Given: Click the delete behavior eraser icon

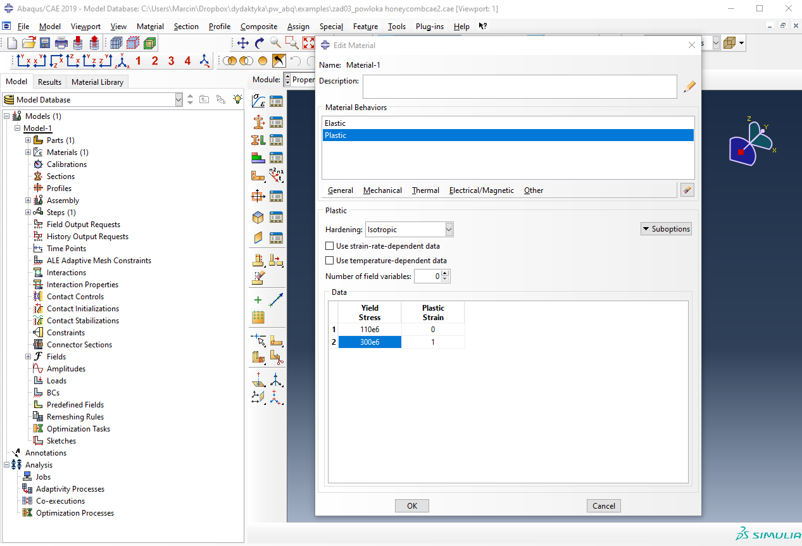Looking at the screenshot, I should click(687, 190).
